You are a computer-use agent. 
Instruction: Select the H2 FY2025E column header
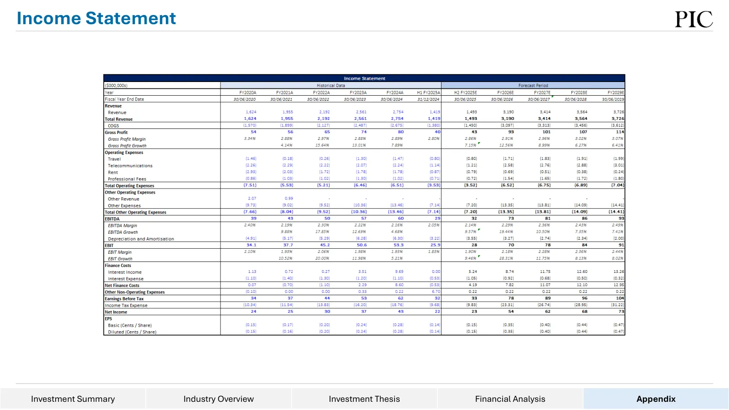pyautogui.click(x=466, y=92)
